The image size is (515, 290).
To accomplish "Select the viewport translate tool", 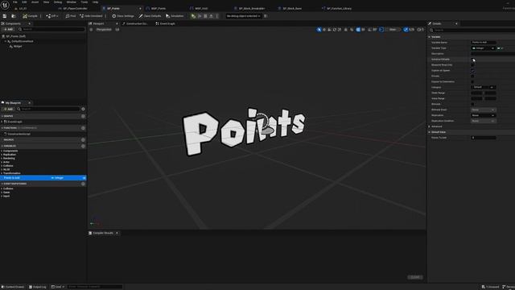I will (x=324, y=30).
